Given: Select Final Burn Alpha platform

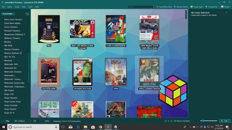Looking at the screenshot, I should coord(12,23).
